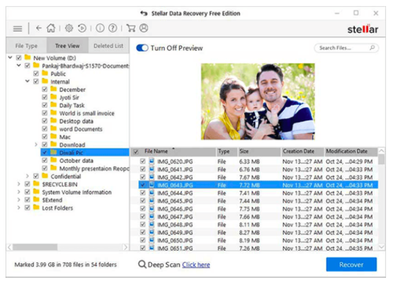Select the Diwali Pic folder

(x=85, y=153)
